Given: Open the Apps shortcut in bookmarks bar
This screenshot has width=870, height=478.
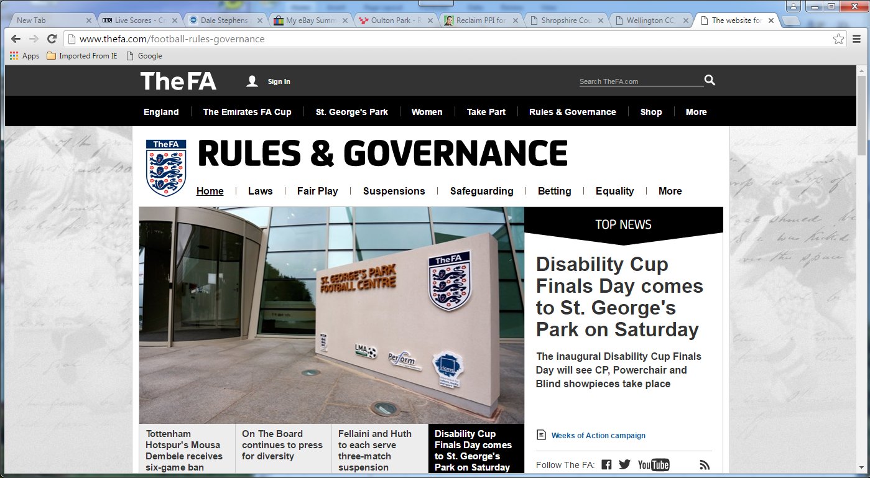Looking at the screenshot, I should [x=24, y=56].
